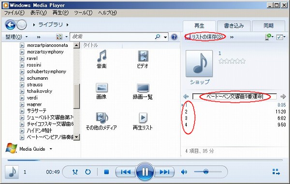Image resolution: width=290 pixels, height=184 pixels.
Task: Switch to the 再生 tab
Action: click(199, 26)
